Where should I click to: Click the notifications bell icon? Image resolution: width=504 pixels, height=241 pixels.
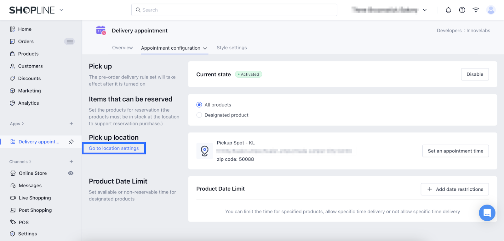pos(448,10)
